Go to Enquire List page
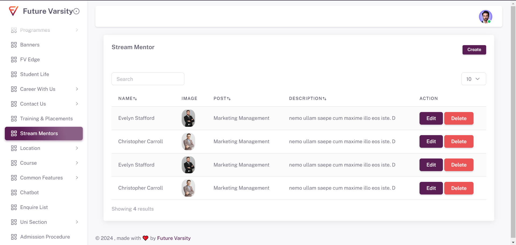This screenshot has width=516, height=245. pyautogui.click(x=34, y=207)
